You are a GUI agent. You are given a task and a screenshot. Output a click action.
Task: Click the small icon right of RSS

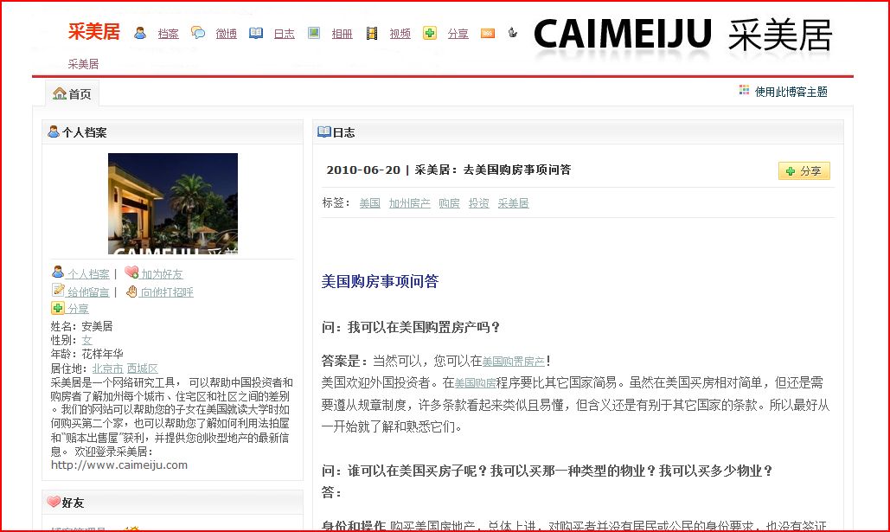[x=513, y=34]
